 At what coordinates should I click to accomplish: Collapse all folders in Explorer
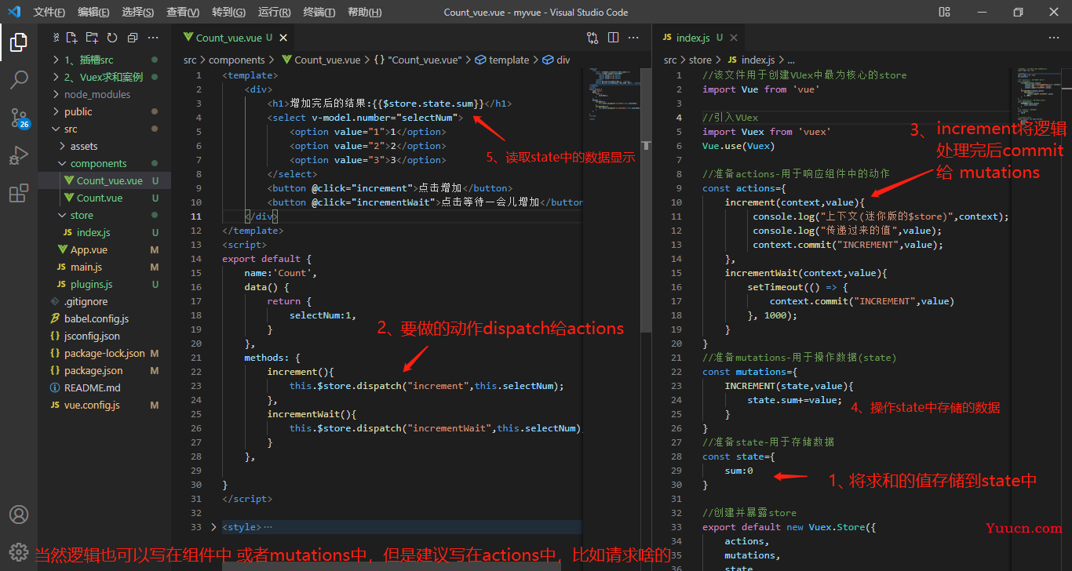click(x=132, y=38)
